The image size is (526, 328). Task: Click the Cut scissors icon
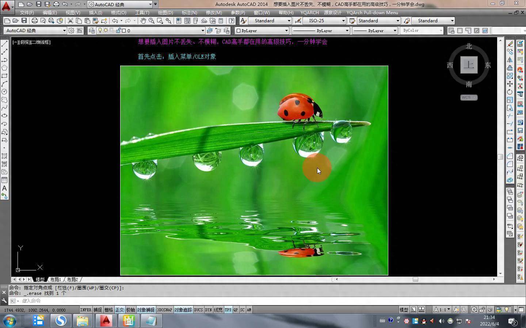click(x=70, y=21)
